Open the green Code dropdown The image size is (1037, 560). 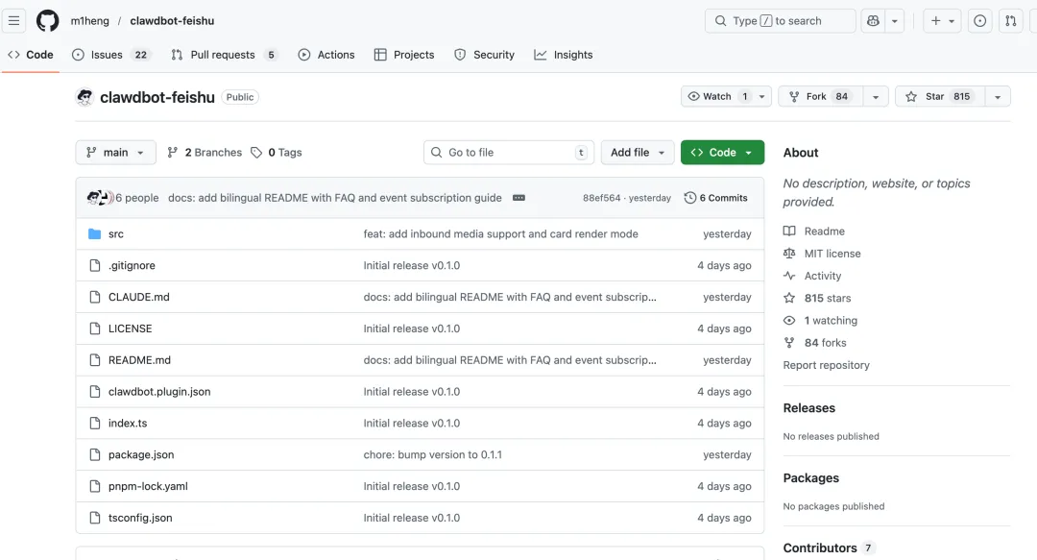click(722, 152)
